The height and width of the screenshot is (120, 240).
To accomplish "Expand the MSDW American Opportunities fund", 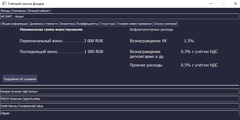I will point(119,99).
